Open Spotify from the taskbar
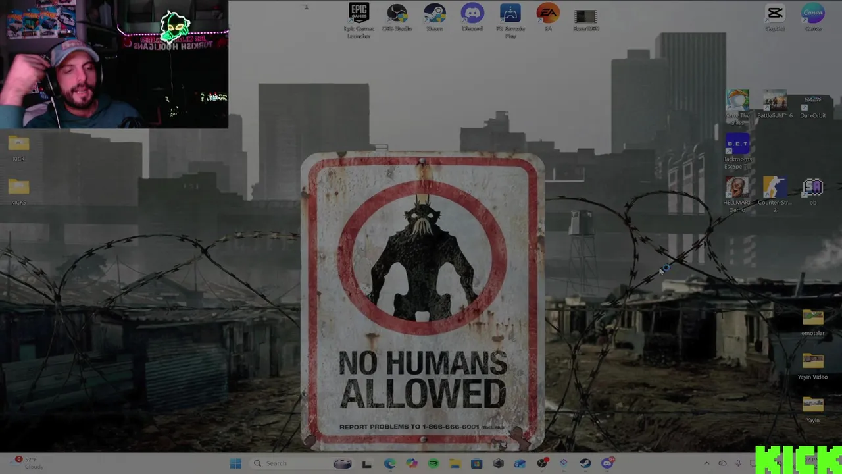This screenshot has width=842, height=474. click(433, 463)
